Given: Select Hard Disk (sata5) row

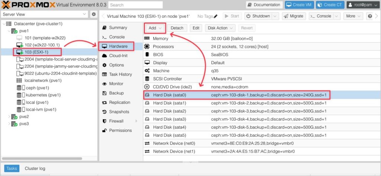Looking at the screenshot, I should point(262,135).
